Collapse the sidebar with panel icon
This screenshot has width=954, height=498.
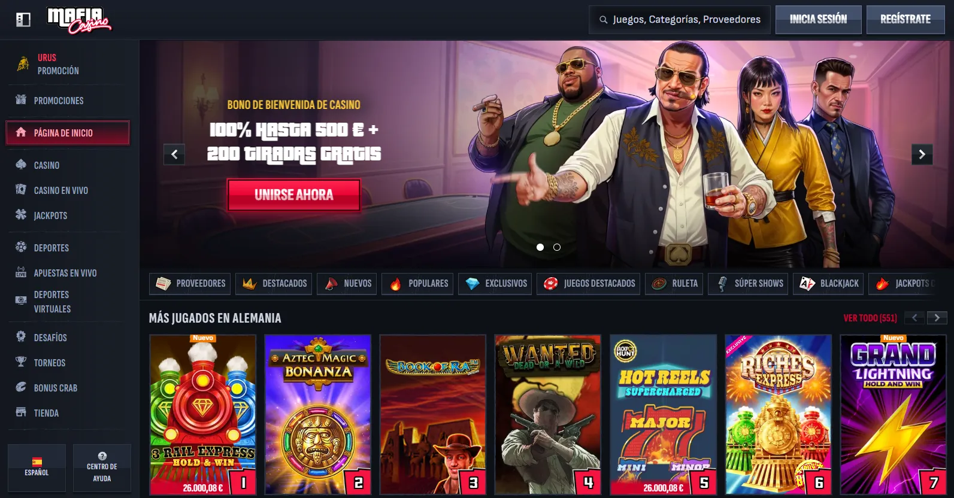tap(23, 20)
